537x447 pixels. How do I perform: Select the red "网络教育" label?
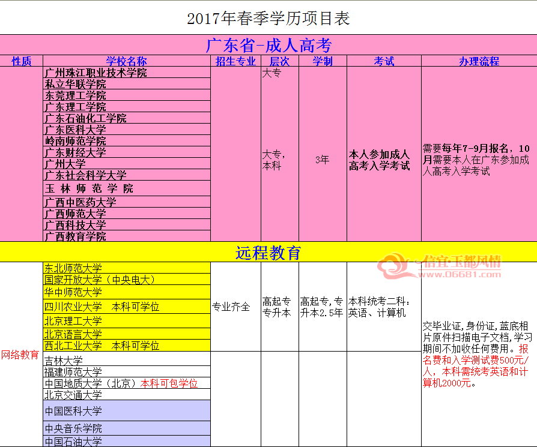pyautogui.click(x=20, y=355)
